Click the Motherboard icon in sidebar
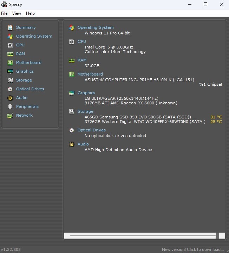Viewport: 229px width, 253px height. (x=10, y=63)
